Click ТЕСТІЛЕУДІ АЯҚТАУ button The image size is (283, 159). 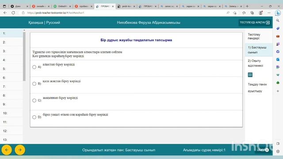point(255,23)
